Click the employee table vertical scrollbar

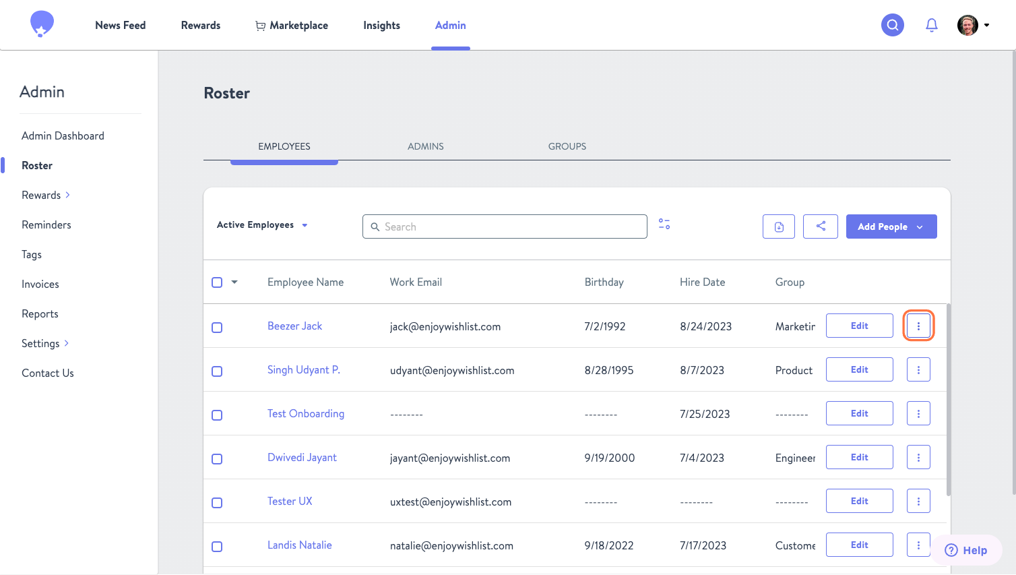(x=949, y=399)
